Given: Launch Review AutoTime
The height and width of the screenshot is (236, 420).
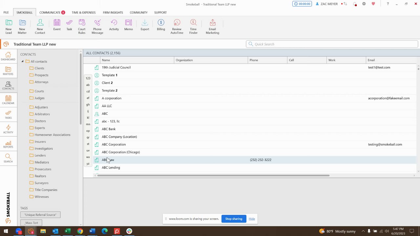Looking at the screenshot, I should (x=177, y=27).
